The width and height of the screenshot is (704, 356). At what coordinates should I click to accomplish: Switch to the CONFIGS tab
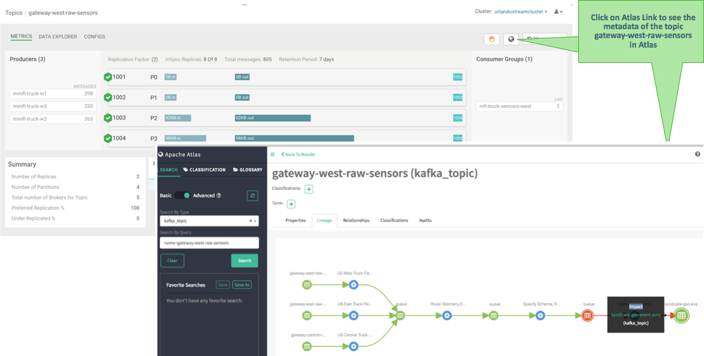pos(94,36)
